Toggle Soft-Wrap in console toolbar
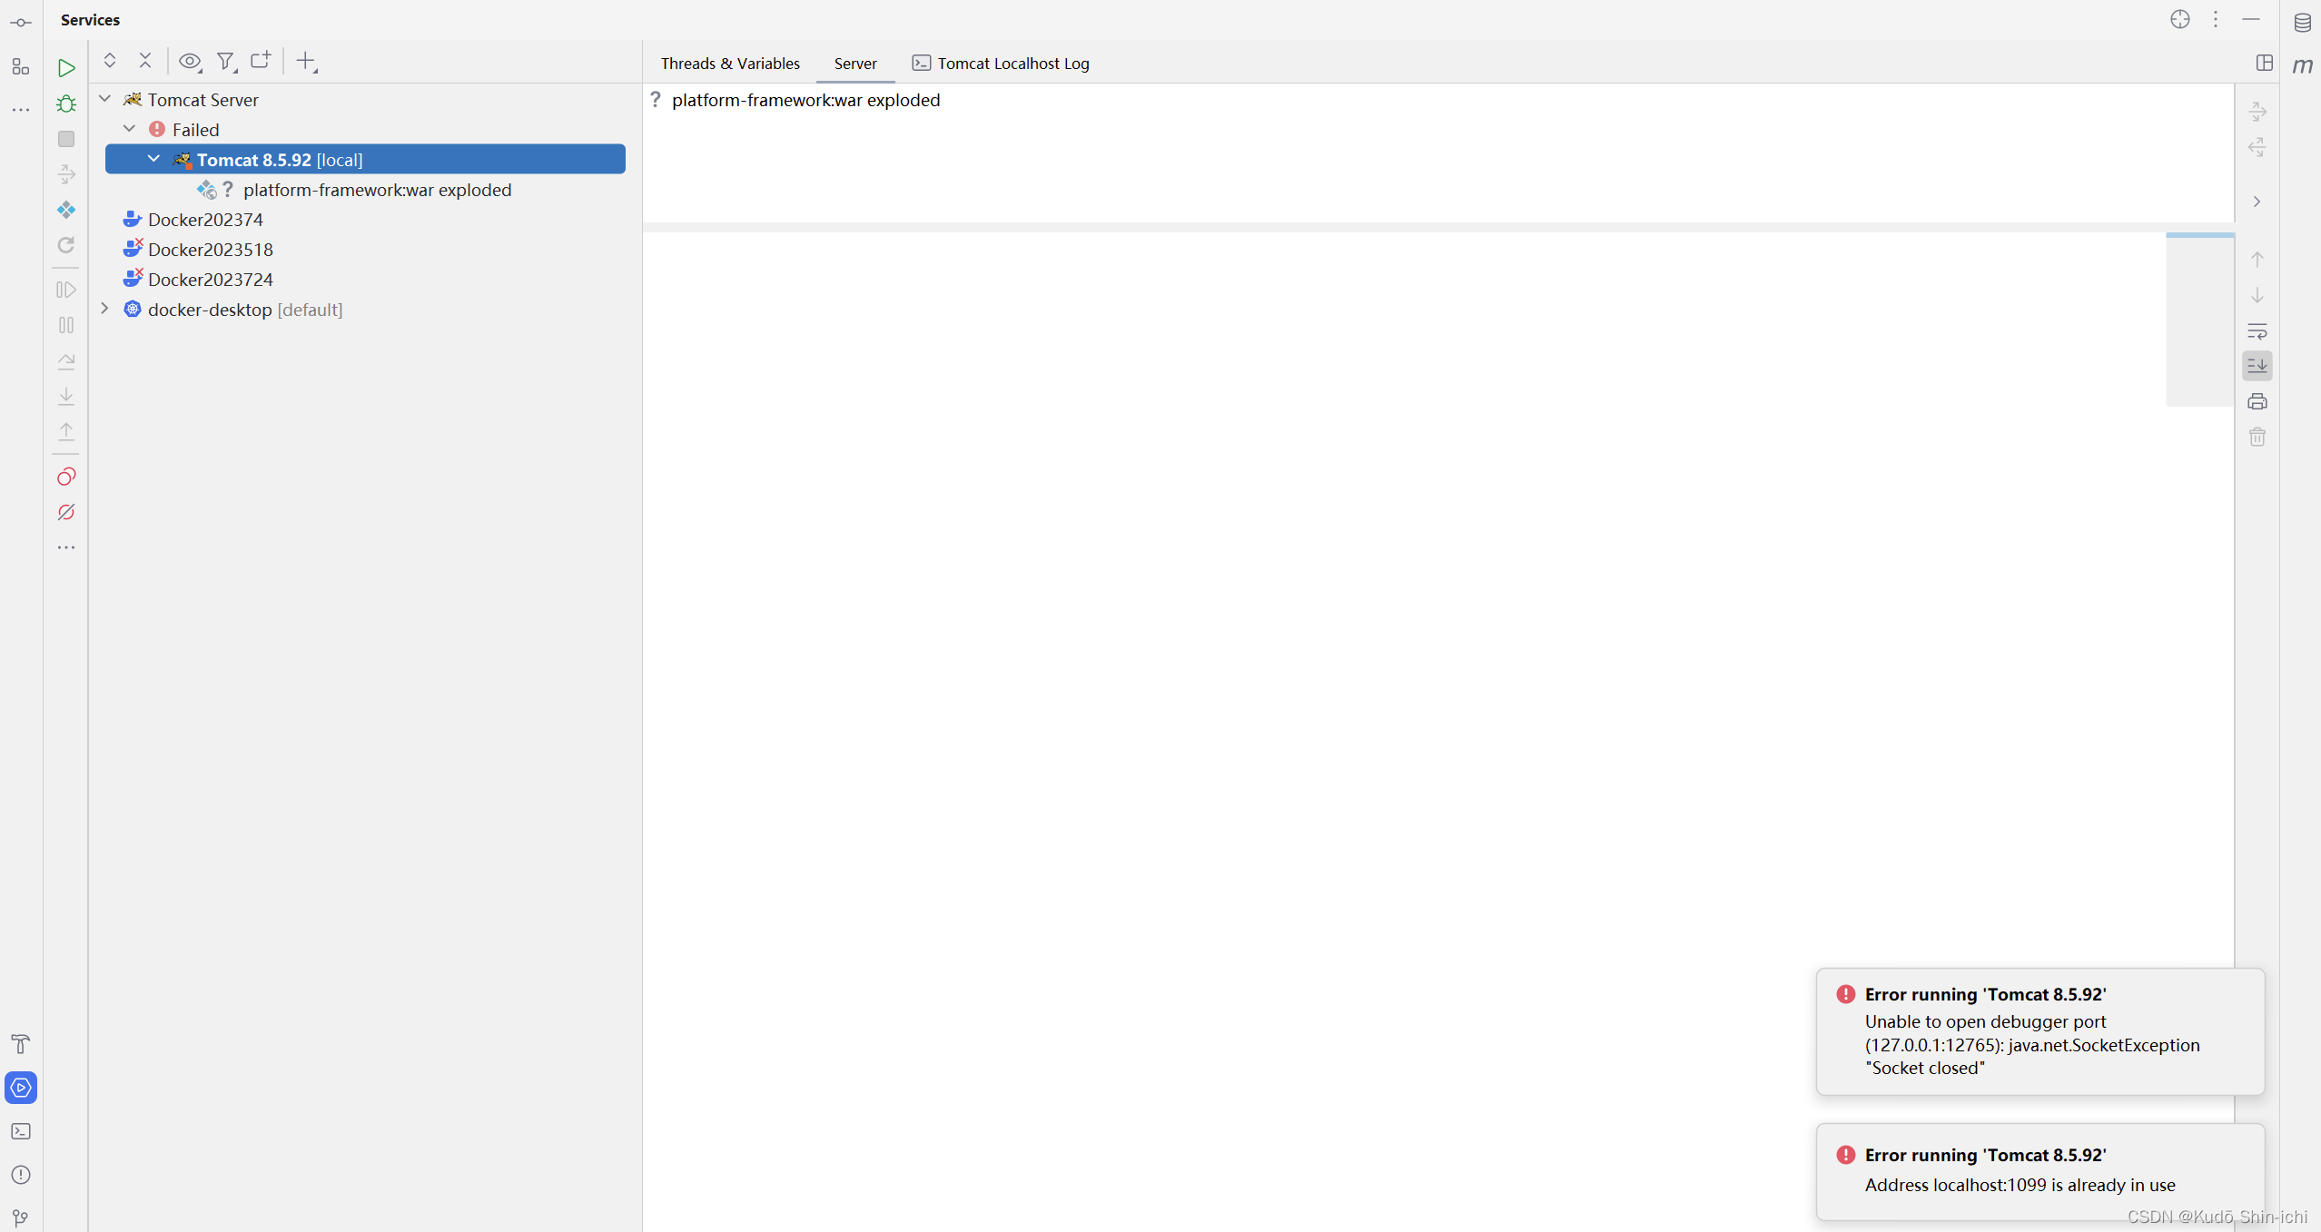This screenshot has height=1232, width=2321. [2257, 330]
